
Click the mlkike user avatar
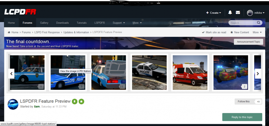click(x=250, y=13)
